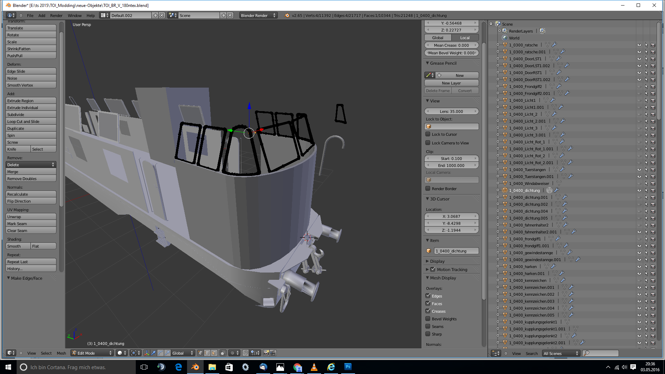Click the Lens 35.000 slider field

(451, 112)
